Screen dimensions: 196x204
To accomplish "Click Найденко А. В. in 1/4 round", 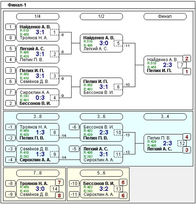I will coord(35,27).
